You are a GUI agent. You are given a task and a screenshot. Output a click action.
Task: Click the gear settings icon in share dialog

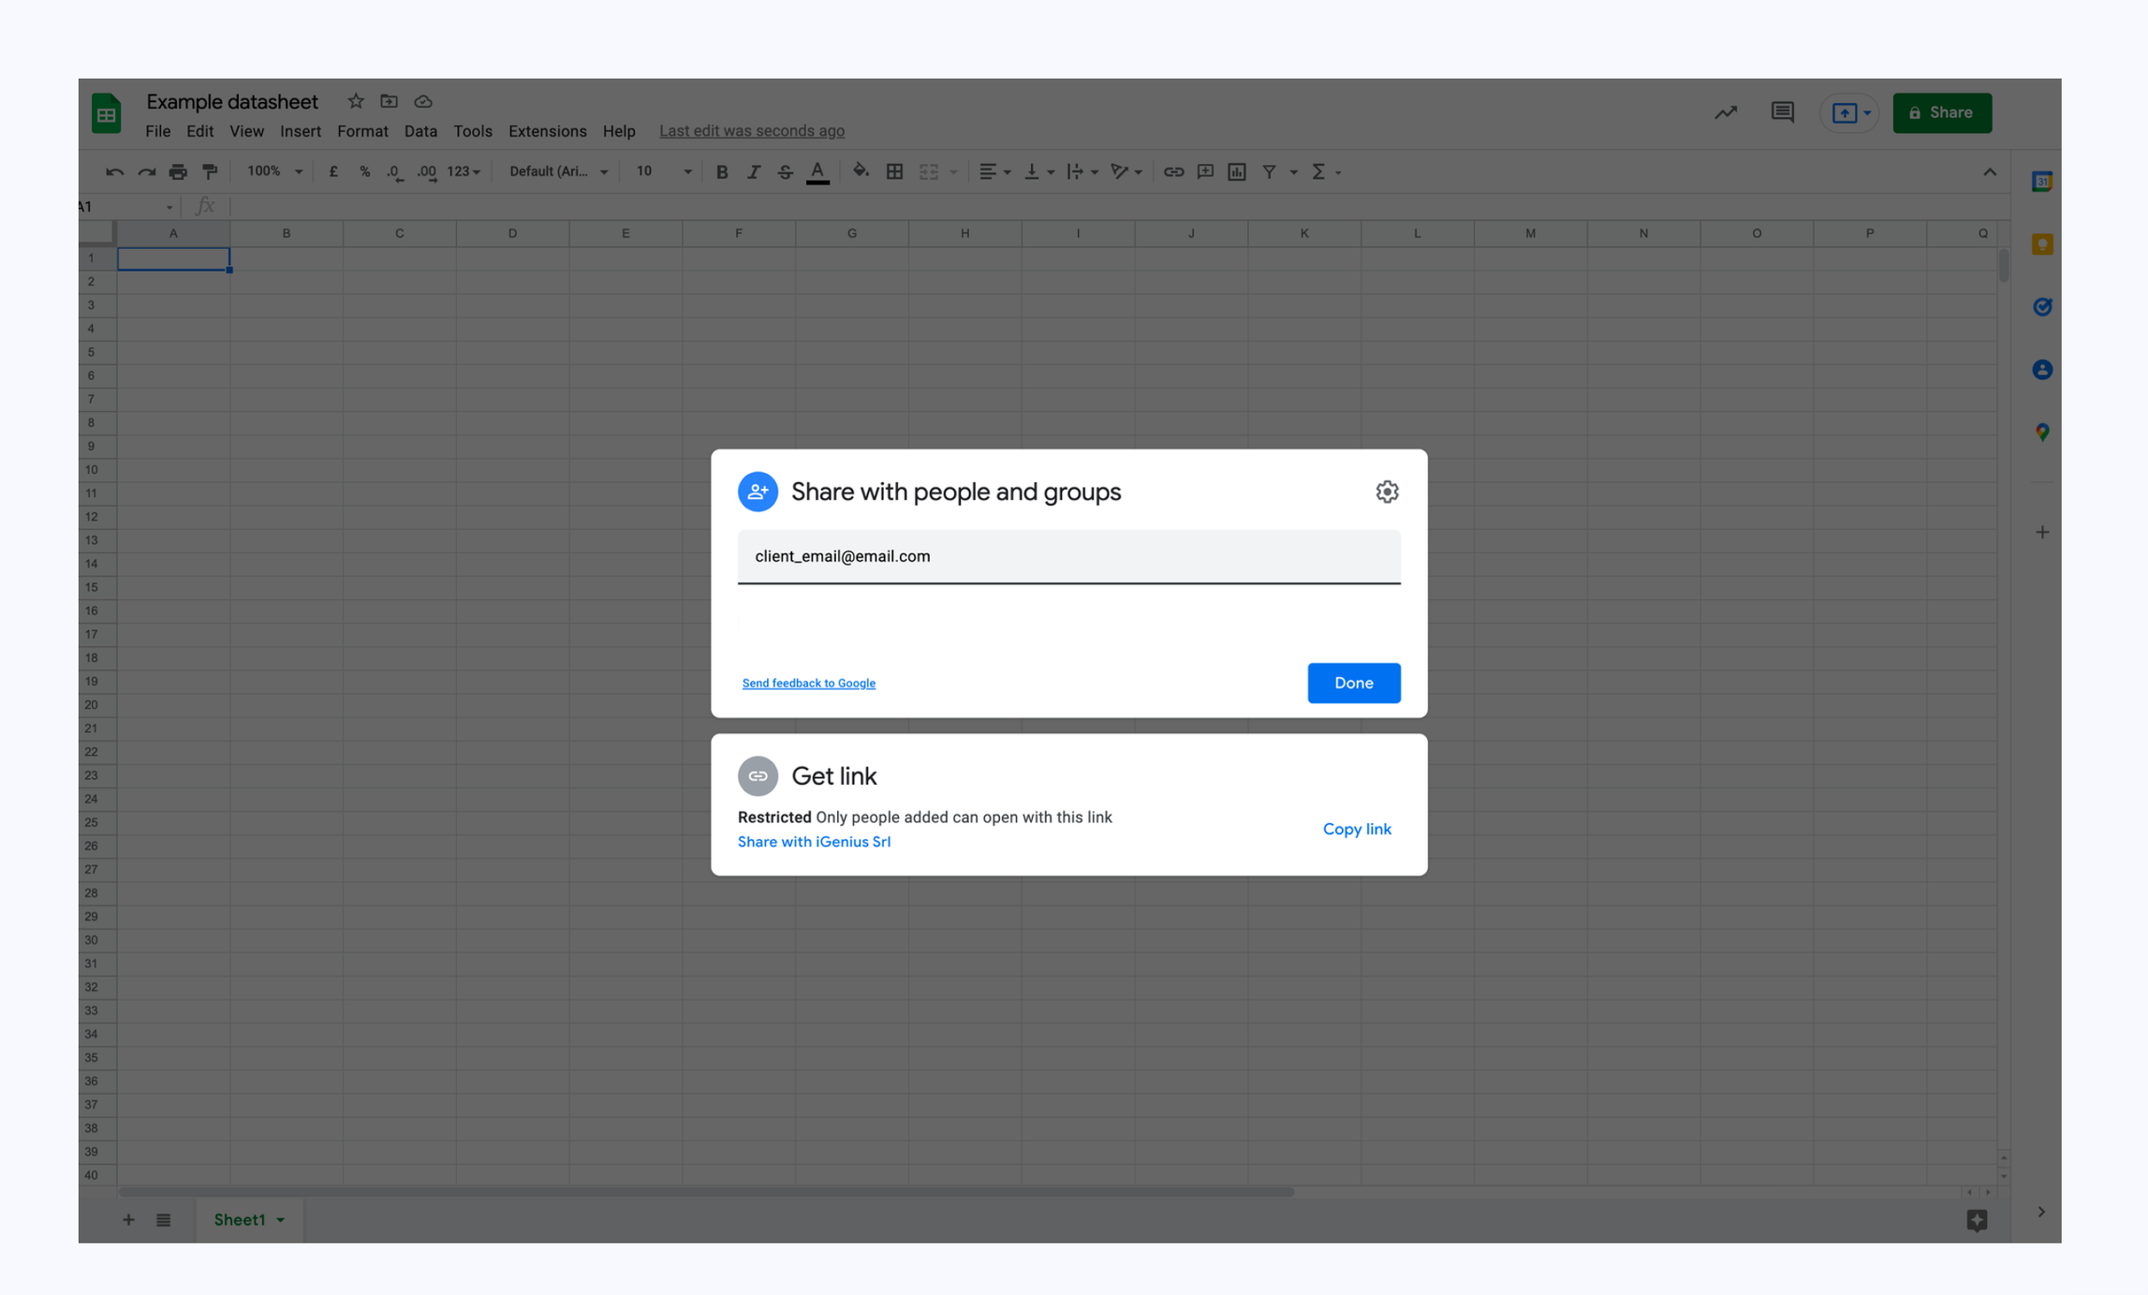(x=1387, y=492)
